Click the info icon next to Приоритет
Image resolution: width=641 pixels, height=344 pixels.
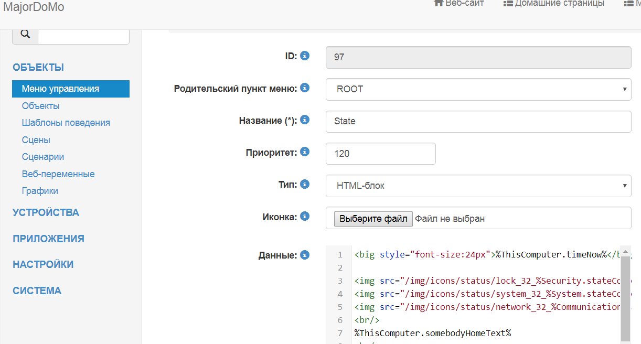tap(305, 152)
